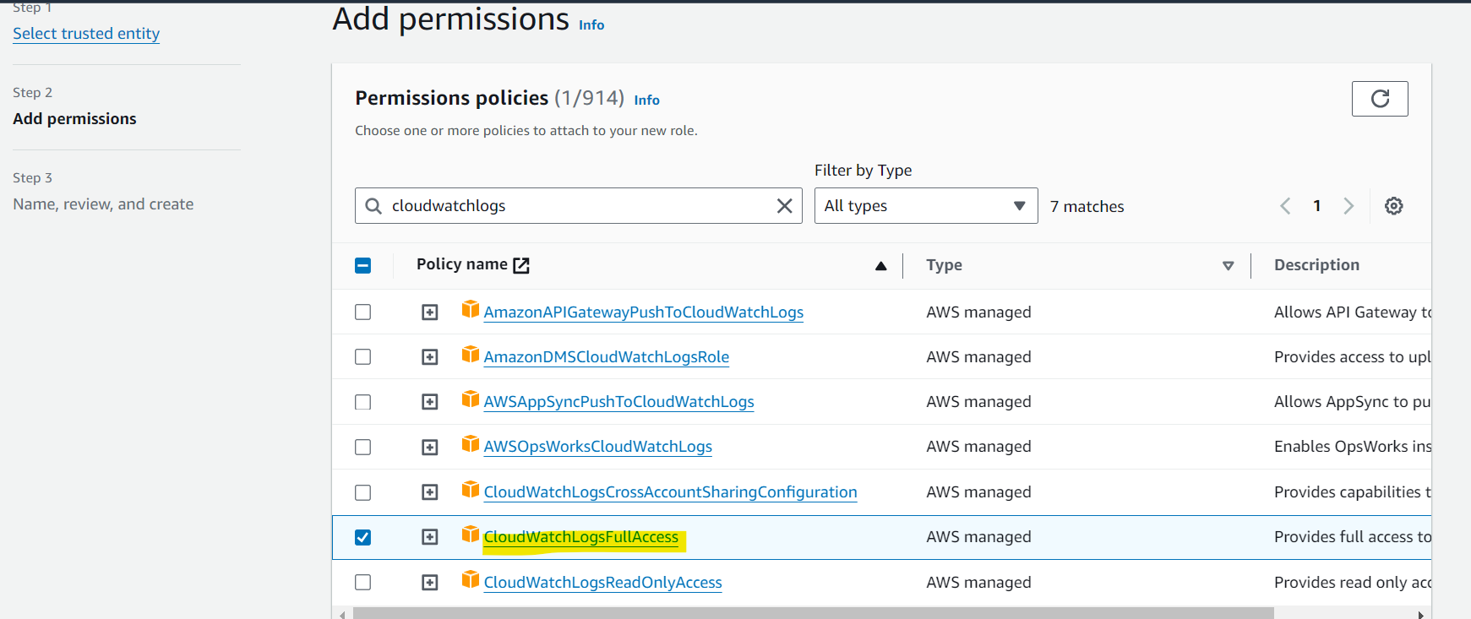The height and width of the screenshot is (619, 1471).
Task: Check CloudWatchLogsReadOnlyAccess policy
Action: 363,583
